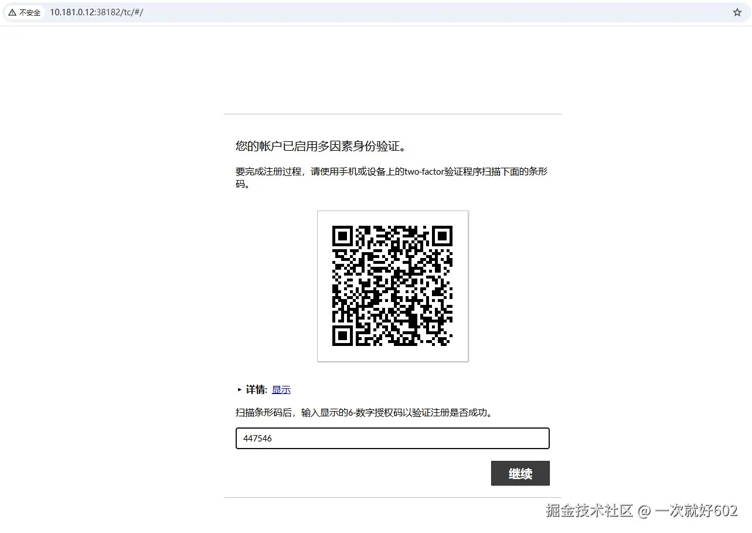
Task: Click the 继续 button
Action: [x=520, y=474]
